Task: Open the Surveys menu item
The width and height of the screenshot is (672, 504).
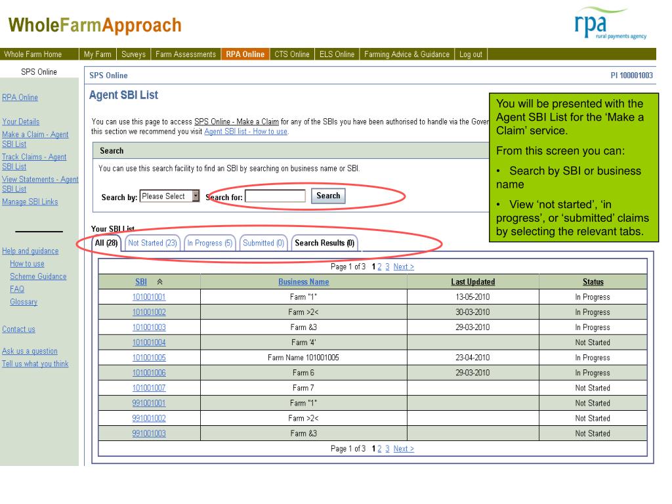Action: tap(133, 54)
